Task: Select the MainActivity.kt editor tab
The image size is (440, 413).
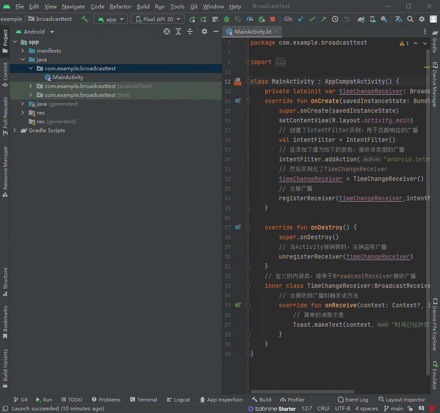Action: tap(252, 32)
